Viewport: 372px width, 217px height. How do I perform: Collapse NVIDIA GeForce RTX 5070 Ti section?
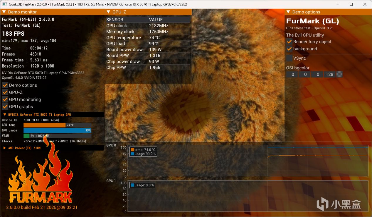coord(5,115)
